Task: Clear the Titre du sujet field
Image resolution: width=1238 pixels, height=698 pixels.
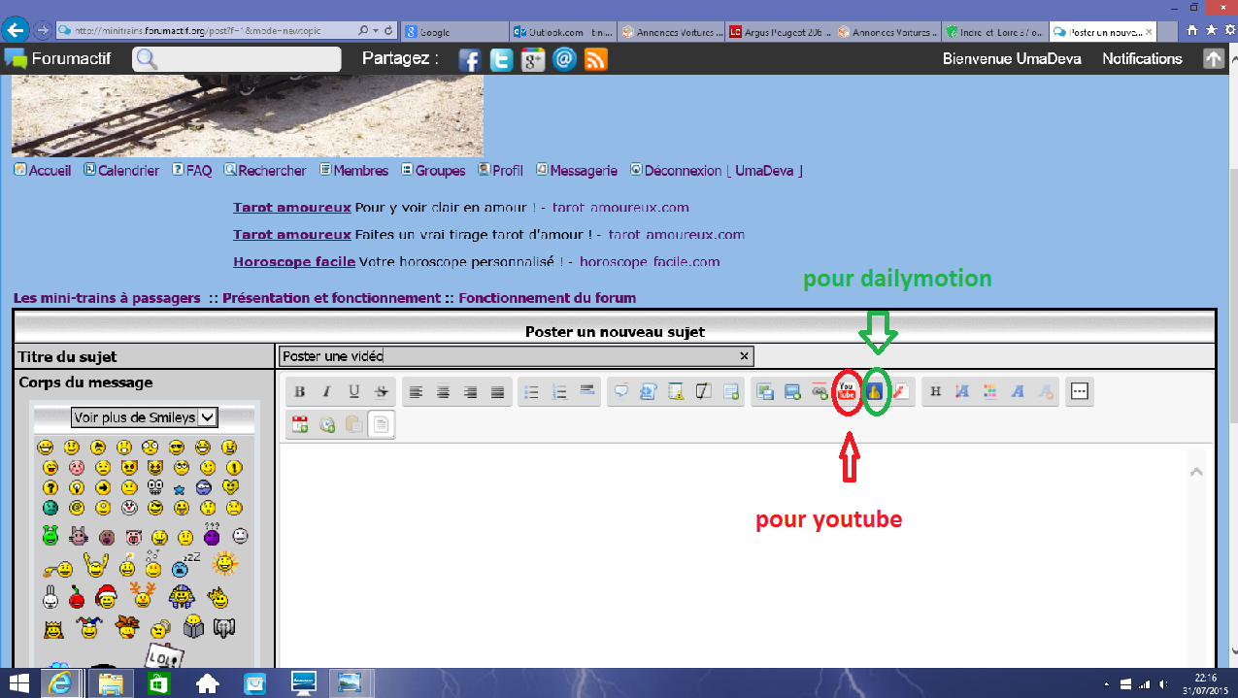Action: (x=744, y=356)
